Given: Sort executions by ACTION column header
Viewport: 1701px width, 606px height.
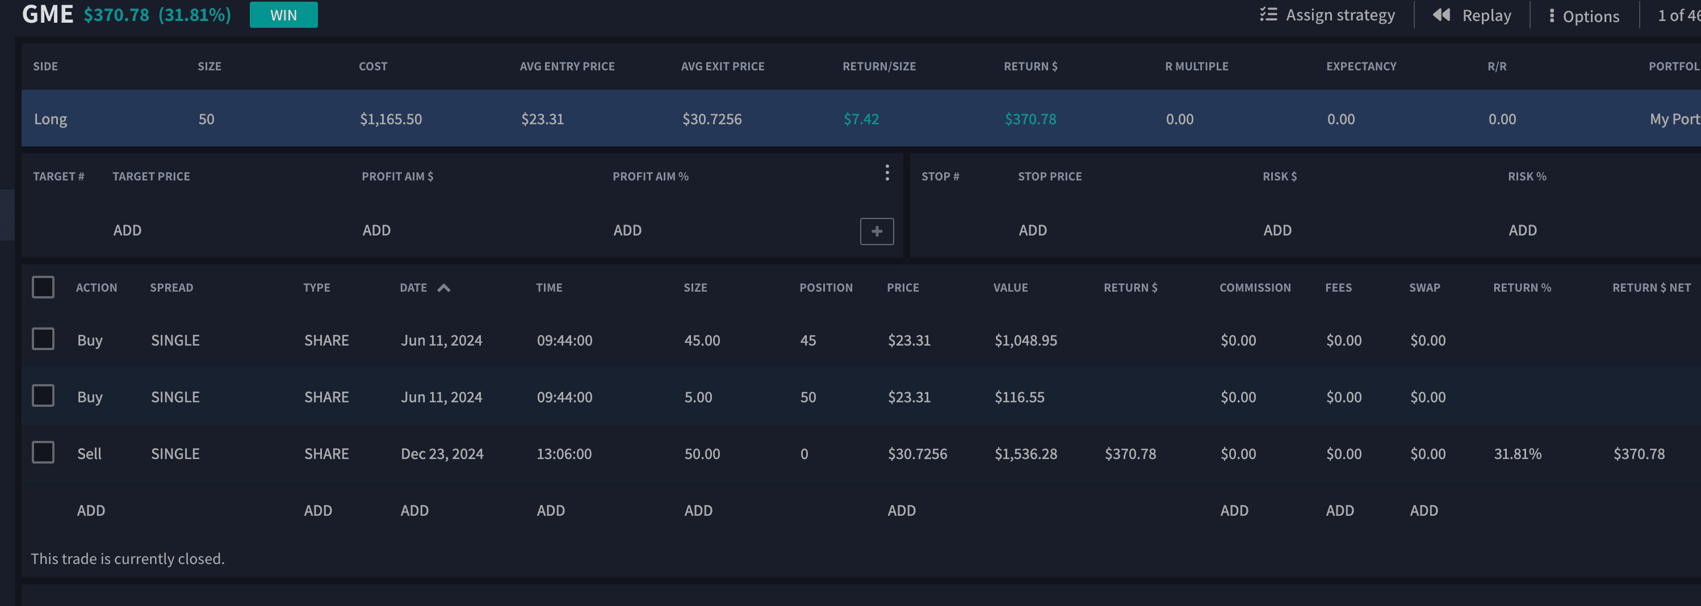Looking at the screenshot, I should [x=97, y=288].
